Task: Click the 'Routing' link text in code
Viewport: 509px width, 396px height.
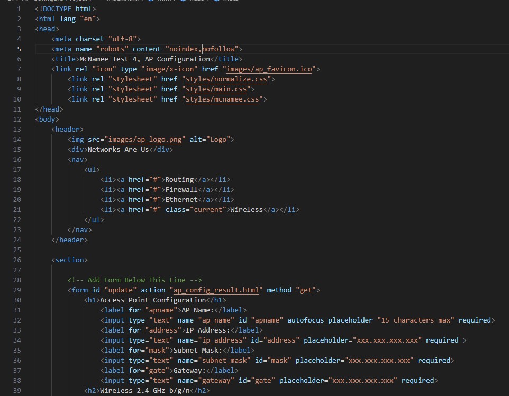Action: click(x=179, y=180)
